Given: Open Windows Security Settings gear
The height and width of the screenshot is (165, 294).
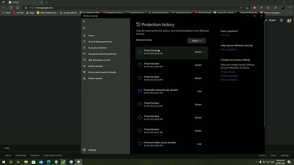Looking at the screenshot, I should pyautogui.click(x=85, y=150).
